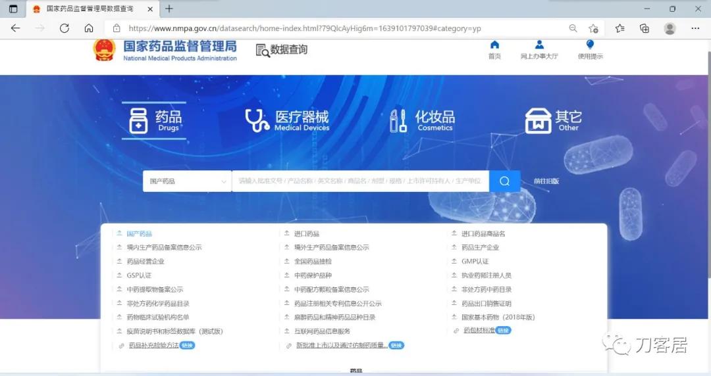Open the browser profile avatar

pyautogui.click(x=670, y=28)
